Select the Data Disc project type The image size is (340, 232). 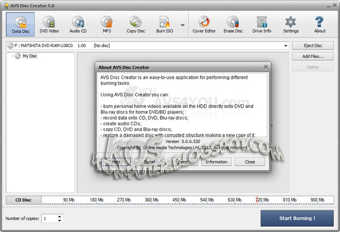coord(20,24)
